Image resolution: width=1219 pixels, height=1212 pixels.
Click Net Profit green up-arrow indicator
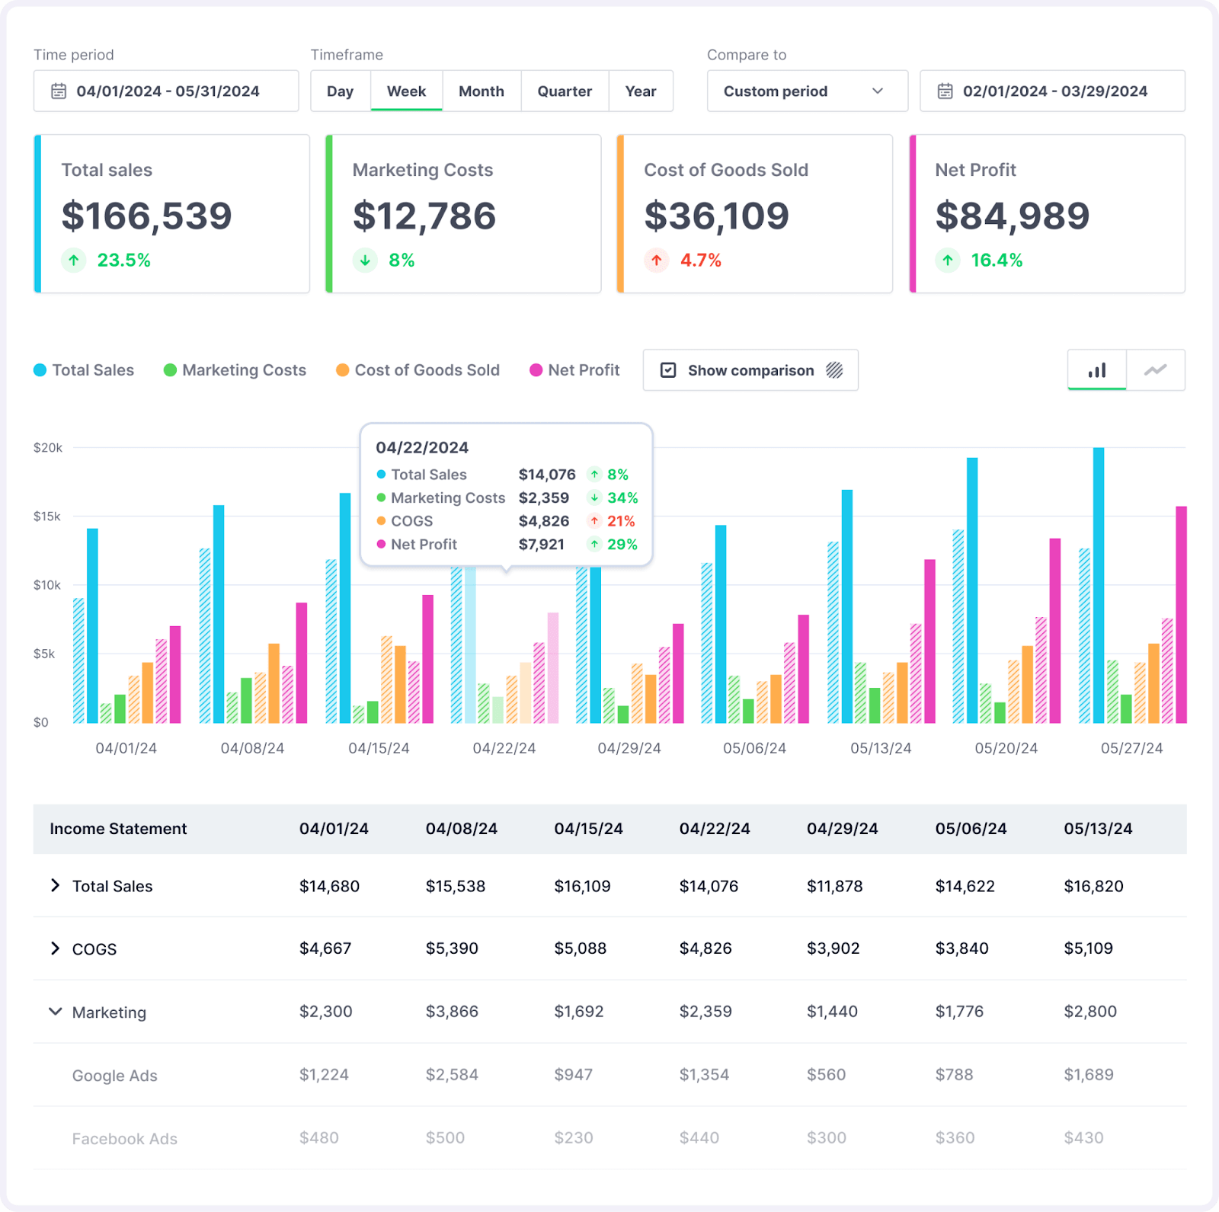click(x=948, y=261)
